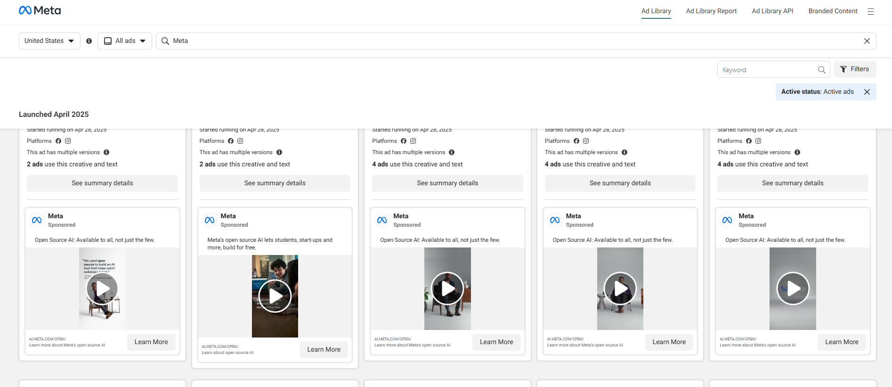Clear the Meta search query with the X
The width and height of the screenshot is (892, 387).
pyautogui.click(x=867, y=41)
